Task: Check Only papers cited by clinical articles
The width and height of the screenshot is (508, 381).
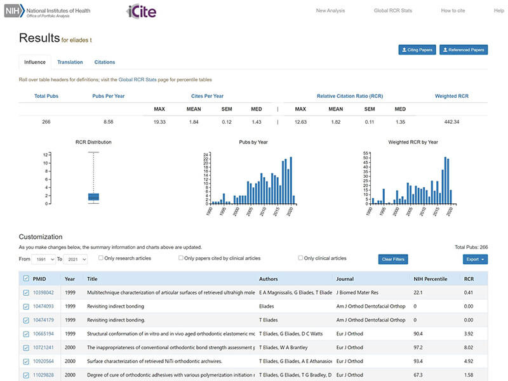Action: 181,258
